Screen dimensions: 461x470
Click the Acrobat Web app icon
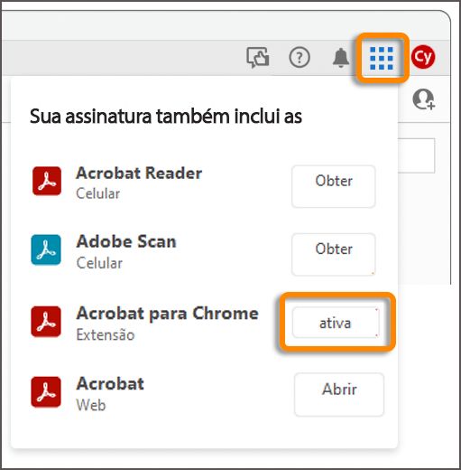[x=46, y=391]
